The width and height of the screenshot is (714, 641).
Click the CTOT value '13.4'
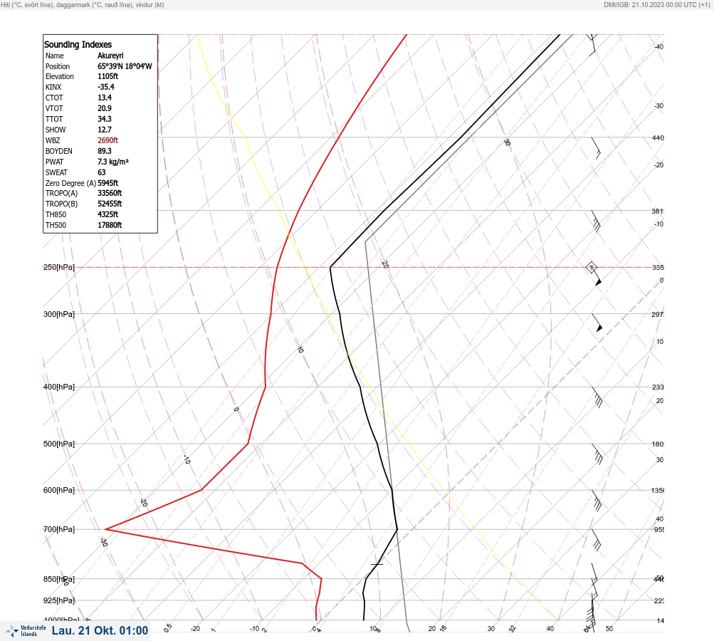104,98
